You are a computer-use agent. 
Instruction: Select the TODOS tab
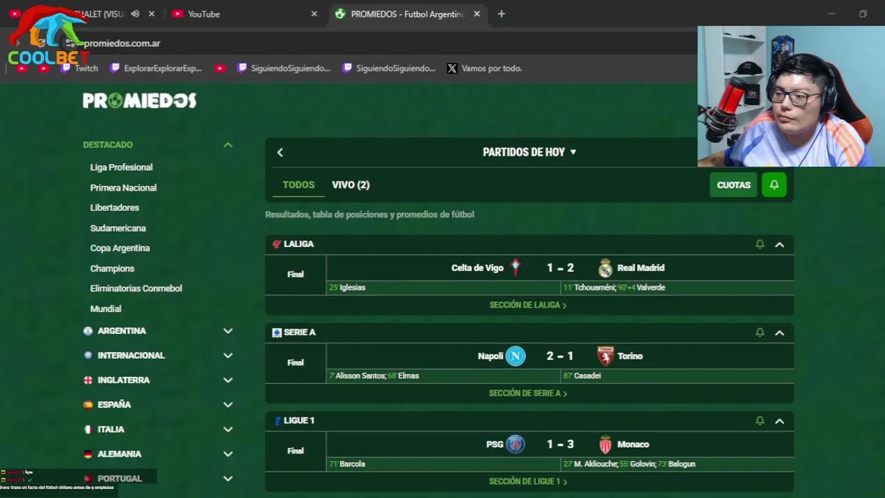coord(298,185)
